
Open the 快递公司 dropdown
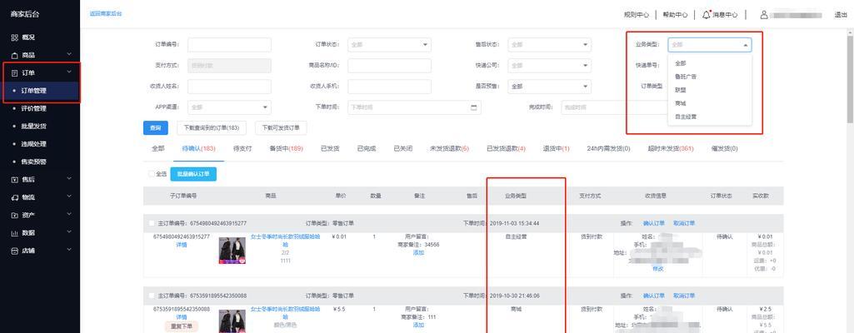coord(550,65)
